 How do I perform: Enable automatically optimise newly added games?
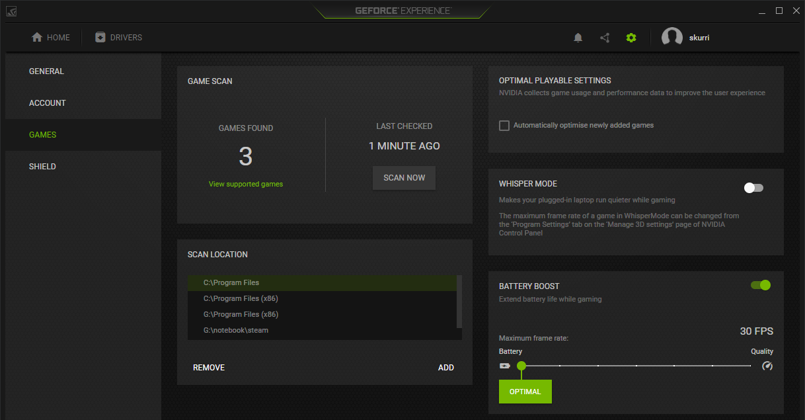(x=504, y=126)
